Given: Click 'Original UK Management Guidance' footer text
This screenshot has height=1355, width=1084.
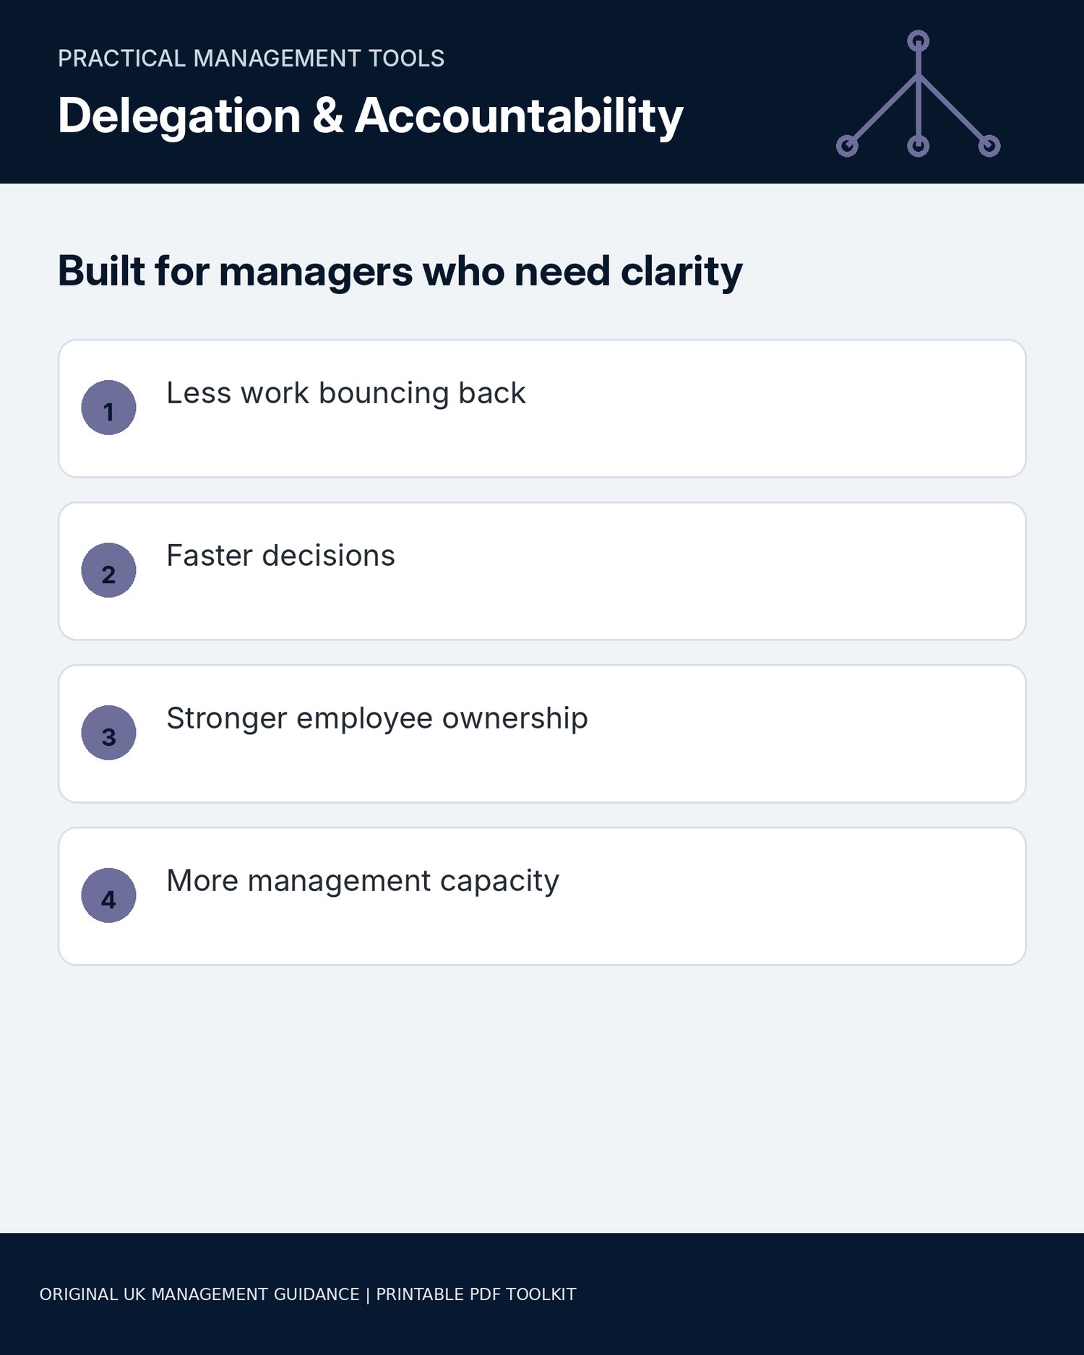Looking at the screenshot, I should (199, 1294).
